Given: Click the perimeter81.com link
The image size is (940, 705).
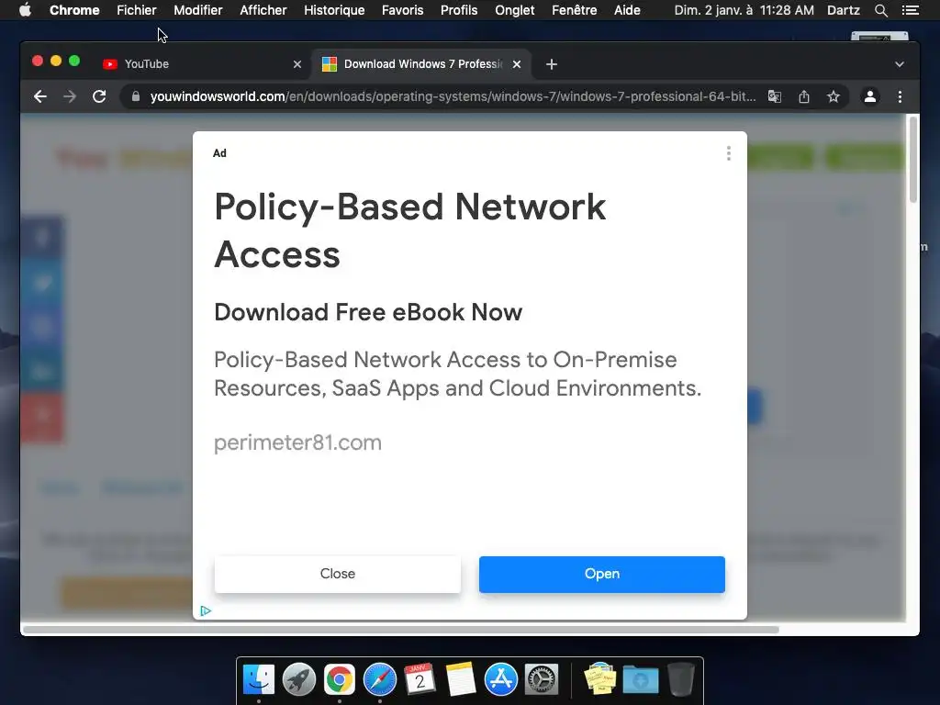Looking at the screenshot, I should [x=298, y=442].
